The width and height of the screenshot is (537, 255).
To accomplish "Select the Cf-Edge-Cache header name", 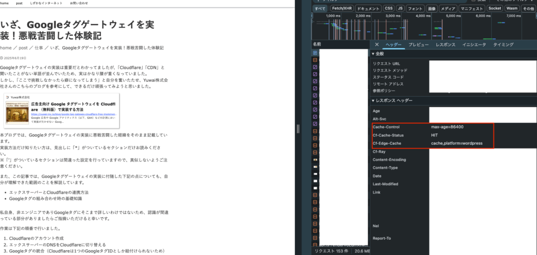I will (386, 143).
